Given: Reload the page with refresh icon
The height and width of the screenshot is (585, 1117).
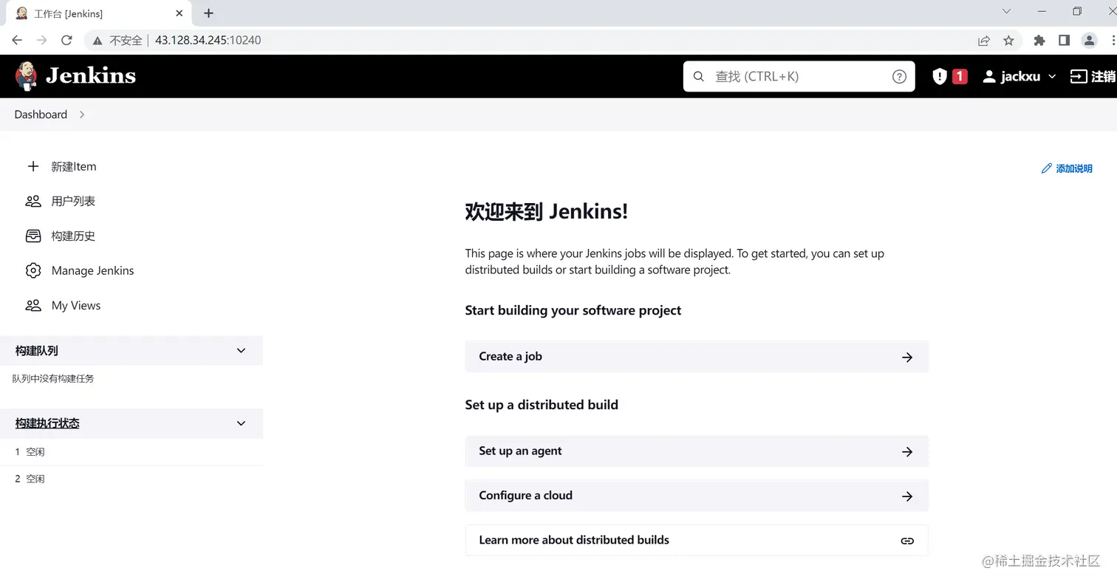Looking at the screenshot, I should coord(66,41).
